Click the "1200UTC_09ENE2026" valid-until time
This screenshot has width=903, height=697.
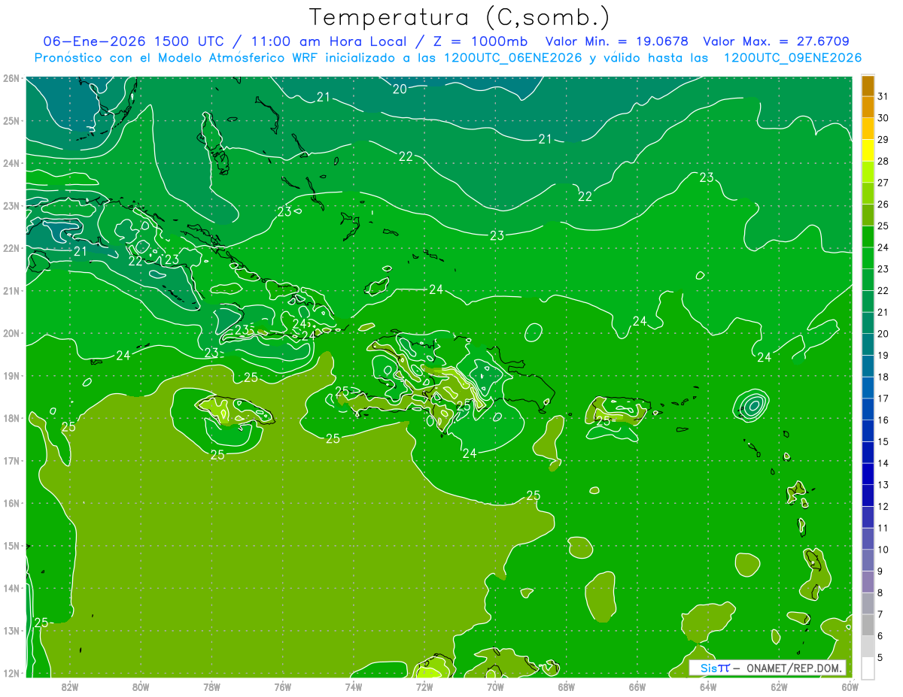click(792, 58)
